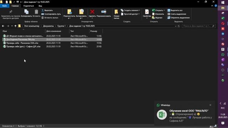Click Скопировать путь (Copy path)
This screenshot has width=228, height=128.
pyautogui.click(x=51, y=14)
